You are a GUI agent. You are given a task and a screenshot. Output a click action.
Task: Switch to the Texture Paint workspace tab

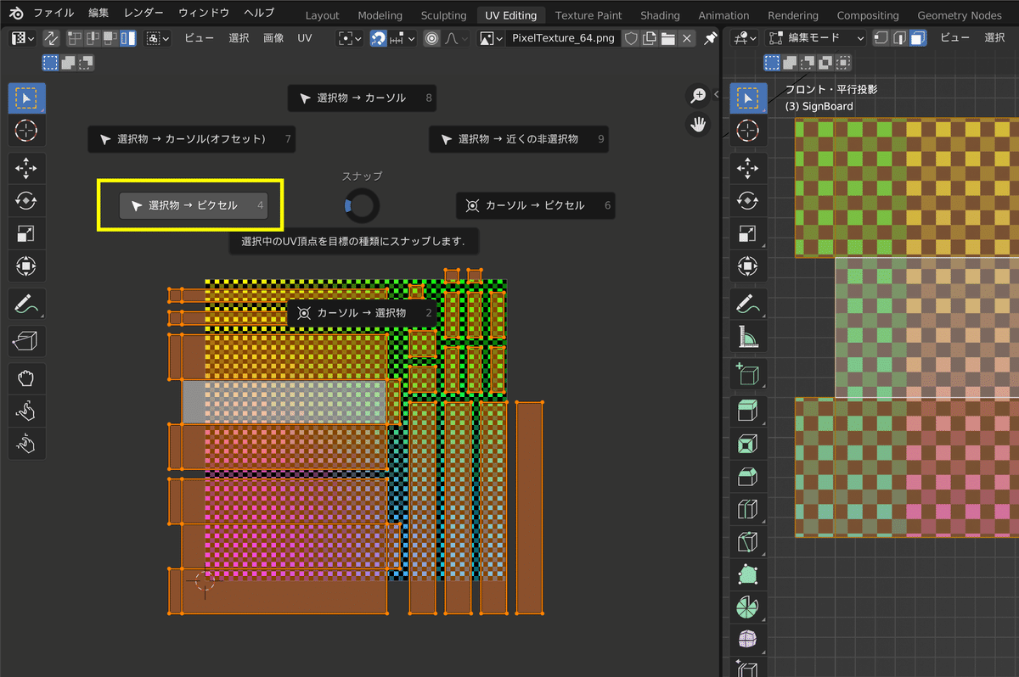point(588,15)
